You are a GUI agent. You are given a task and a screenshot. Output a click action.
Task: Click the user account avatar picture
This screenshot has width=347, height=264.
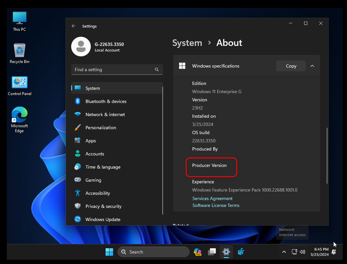click(81, 47)
